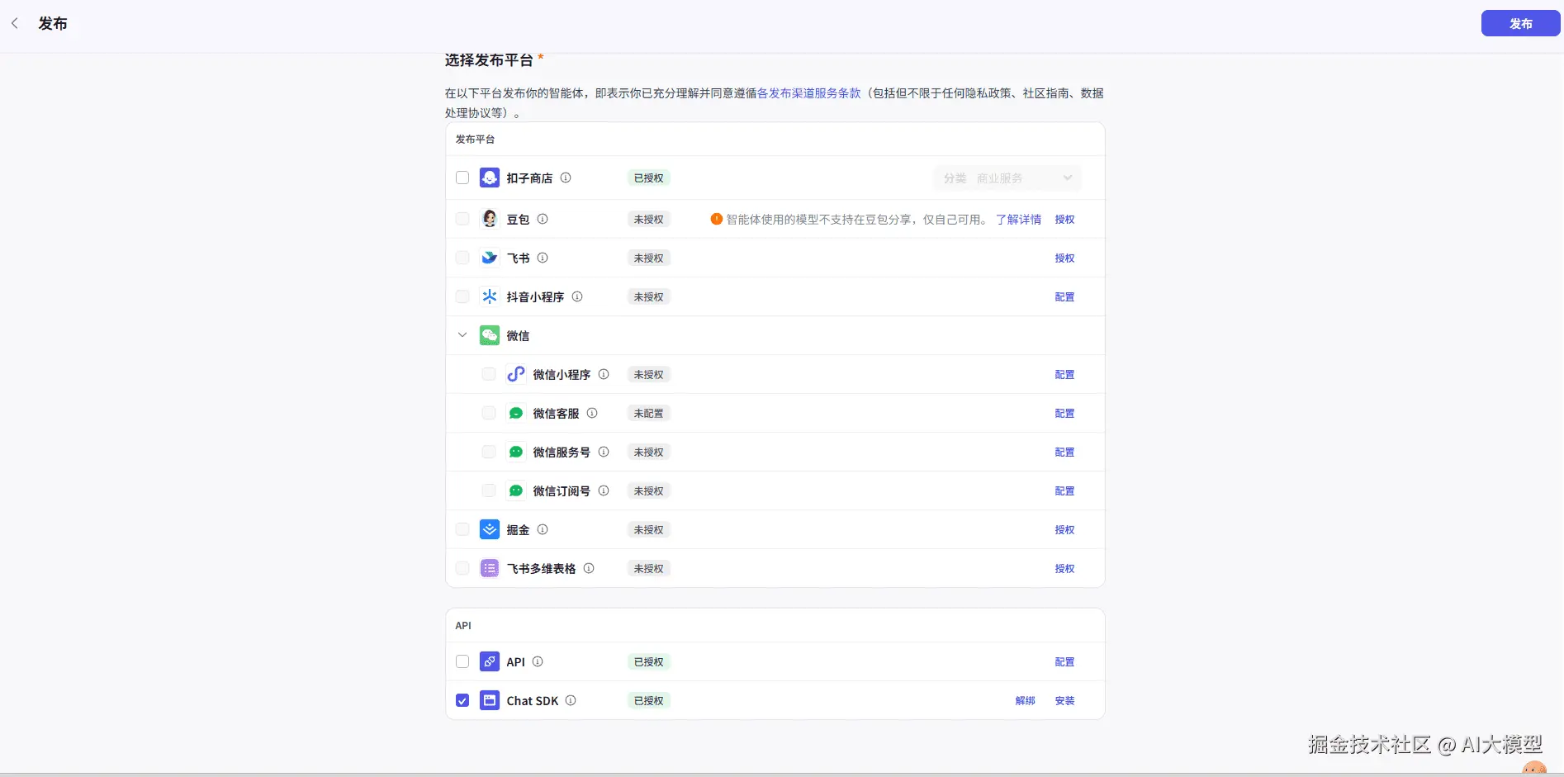Image resolution: width=1564 pixels, height=777 pixels.
Task: Click the API platform icon
Action: coord(490,661)
